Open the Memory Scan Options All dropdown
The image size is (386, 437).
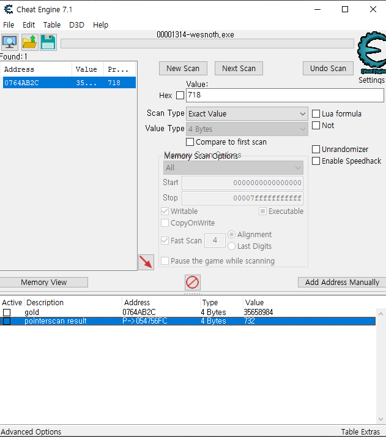coord(233,168)
